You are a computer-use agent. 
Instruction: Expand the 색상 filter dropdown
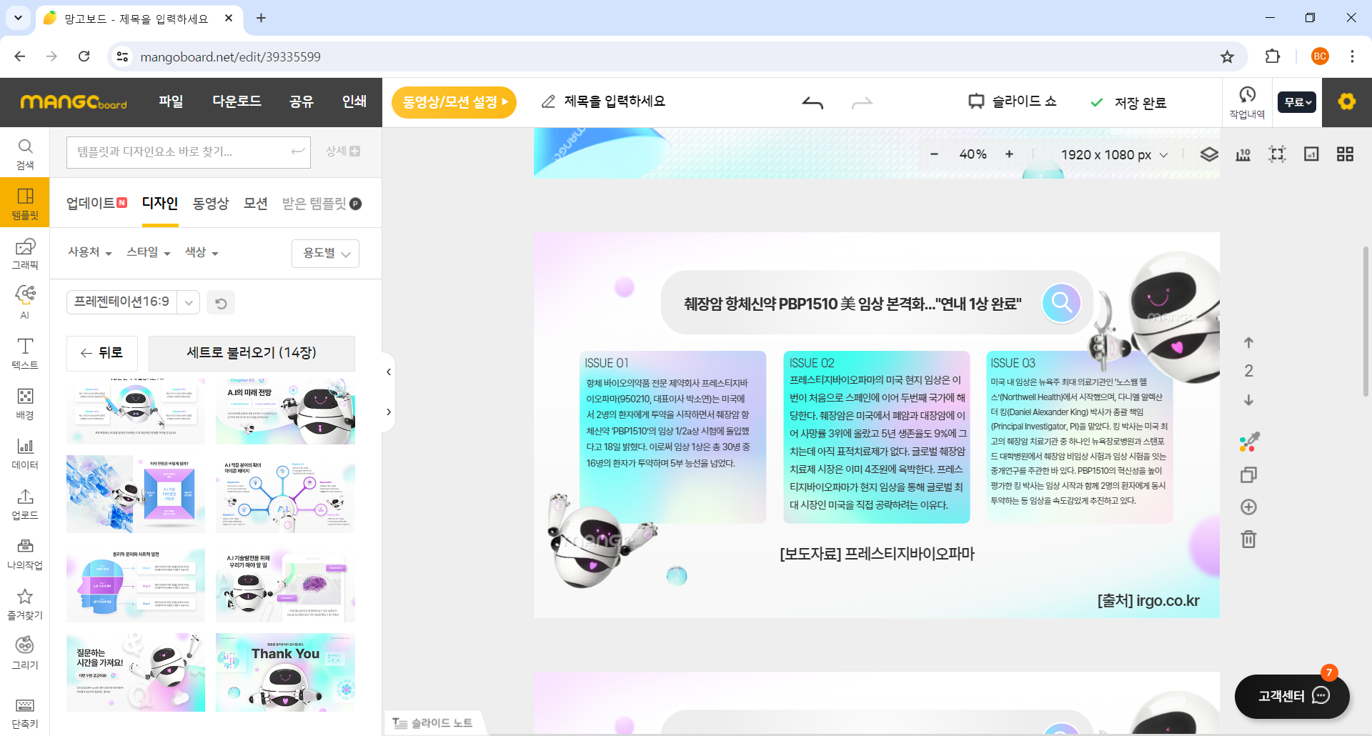(202, 252)
